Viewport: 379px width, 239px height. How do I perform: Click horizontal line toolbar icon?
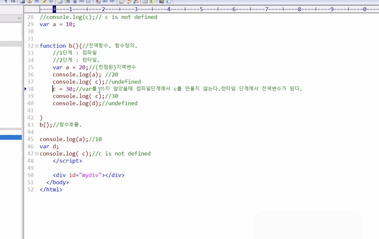(36, 1)
